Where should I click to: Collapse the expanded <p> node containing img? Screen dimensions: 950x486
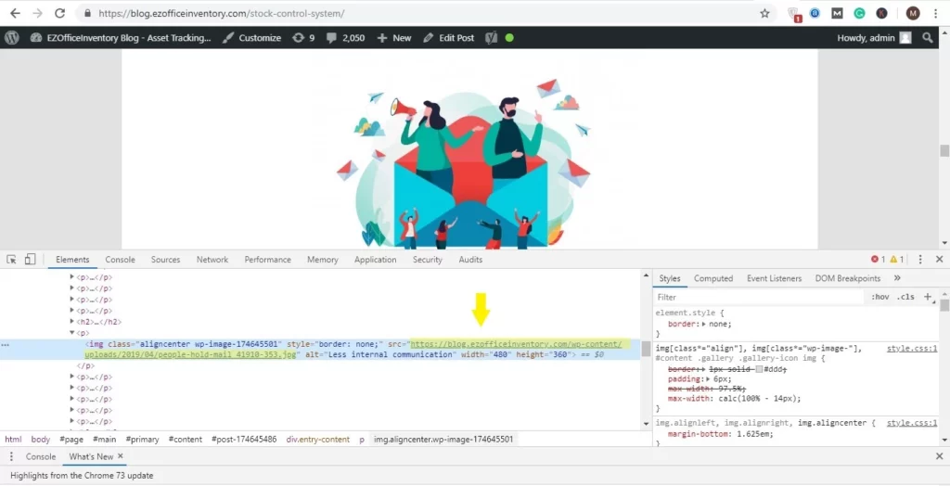[72, 332]
